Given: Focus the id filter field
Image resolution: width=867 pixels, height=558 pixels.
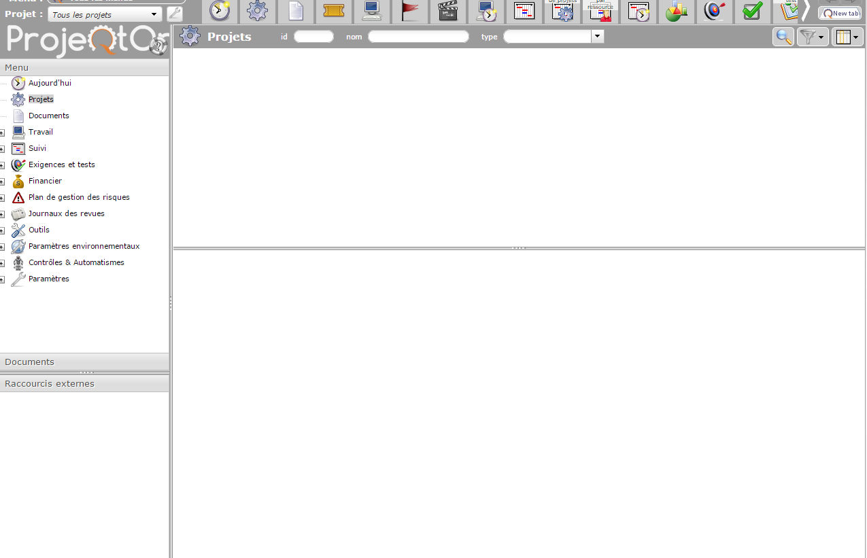Looking at the screenshot, I should tap(313, 37).
